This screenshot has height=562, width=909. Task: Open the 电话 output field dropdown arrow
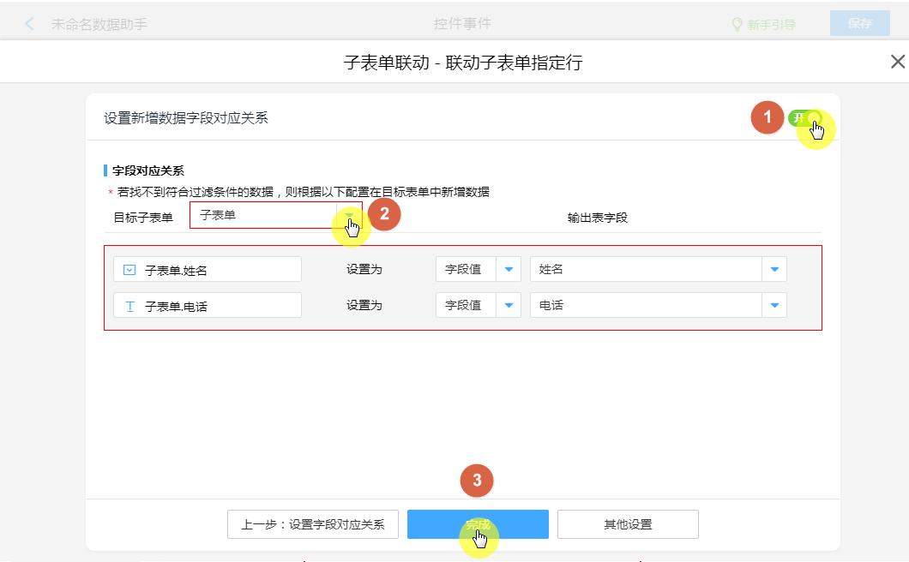[774, 306]
